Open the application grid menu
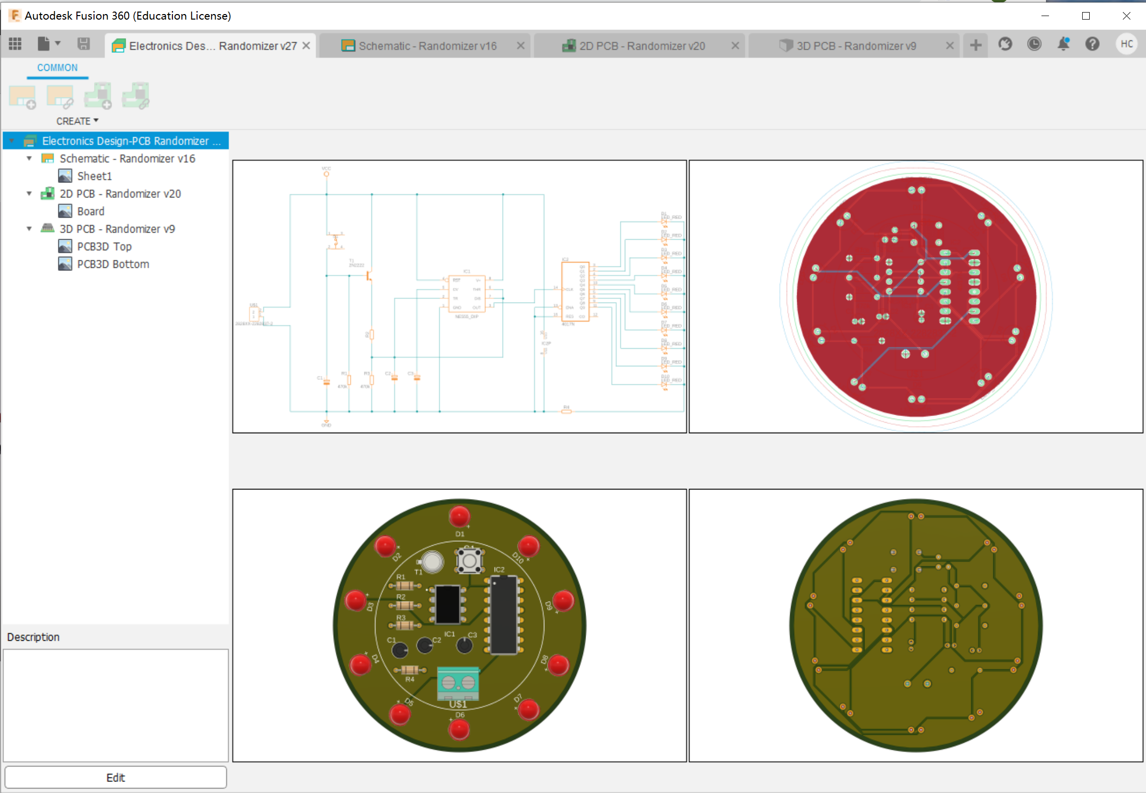Viewport: 1146px width, 793px height. [15, 44]
